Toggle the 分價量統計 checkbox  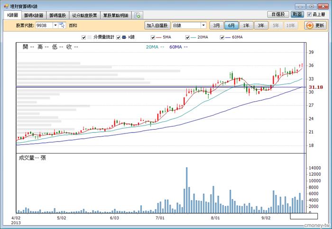point(83,38)
